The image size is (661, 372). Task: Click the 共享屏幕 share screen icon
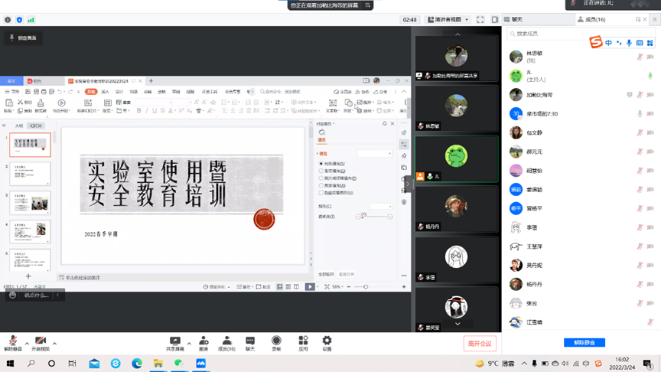click(x=175, y=341)
